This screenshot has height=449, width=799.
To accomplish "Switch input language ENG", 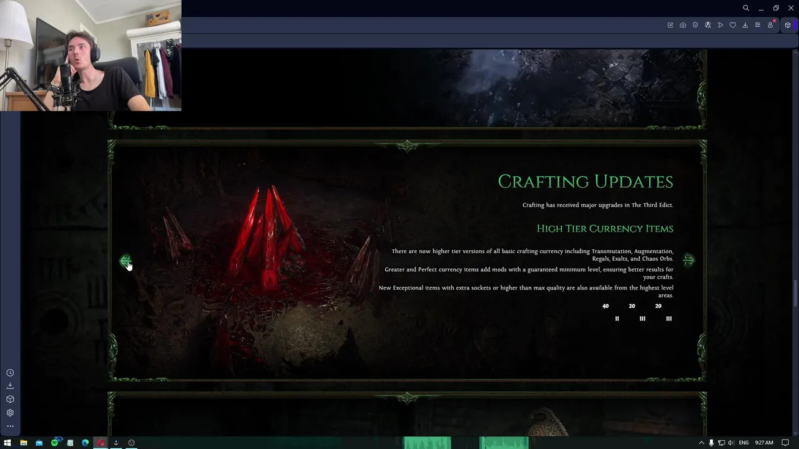I will pyautogui.click(x=744, y=443).
